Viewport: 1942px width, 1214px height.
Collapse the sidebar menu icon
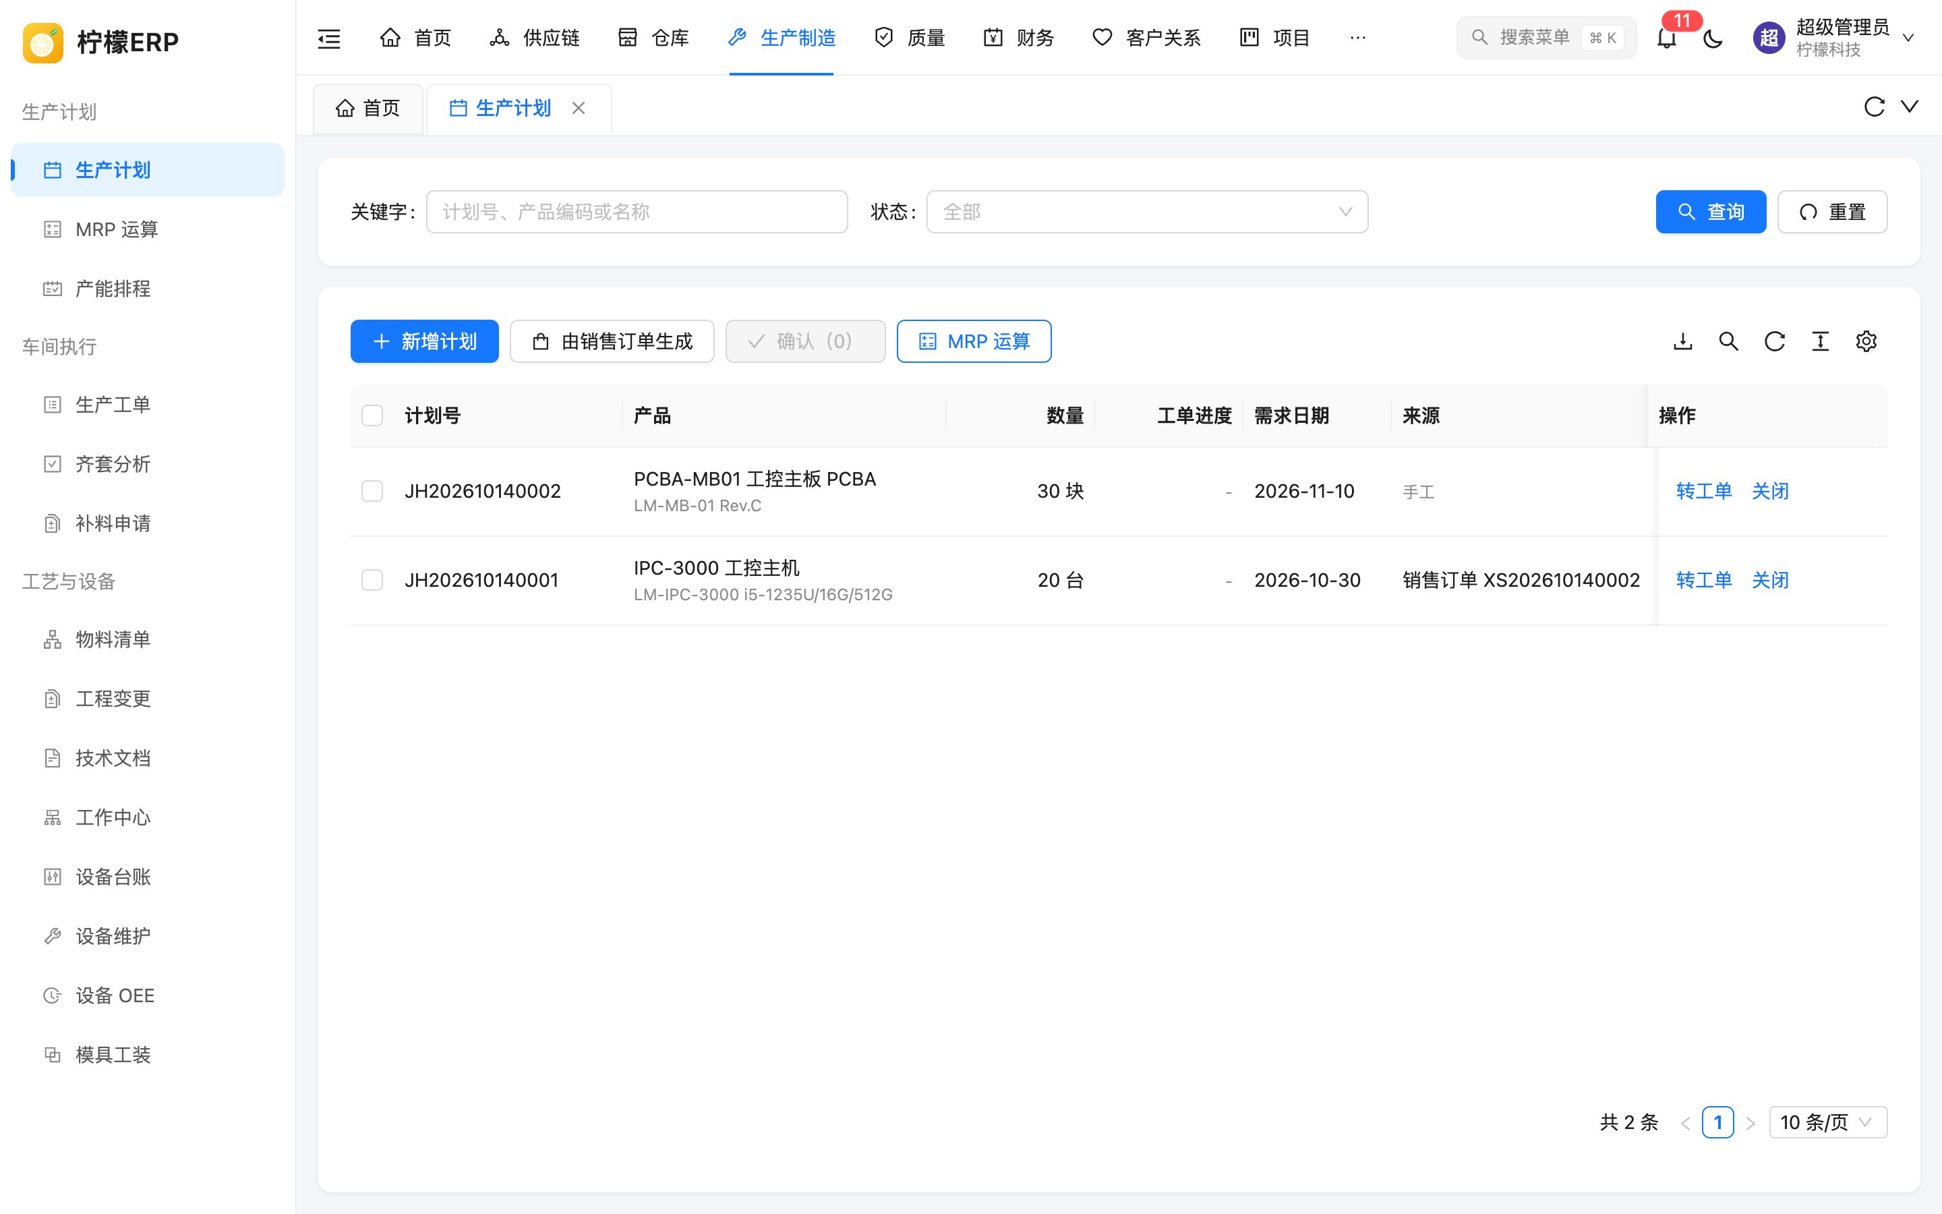coord(329,38)
